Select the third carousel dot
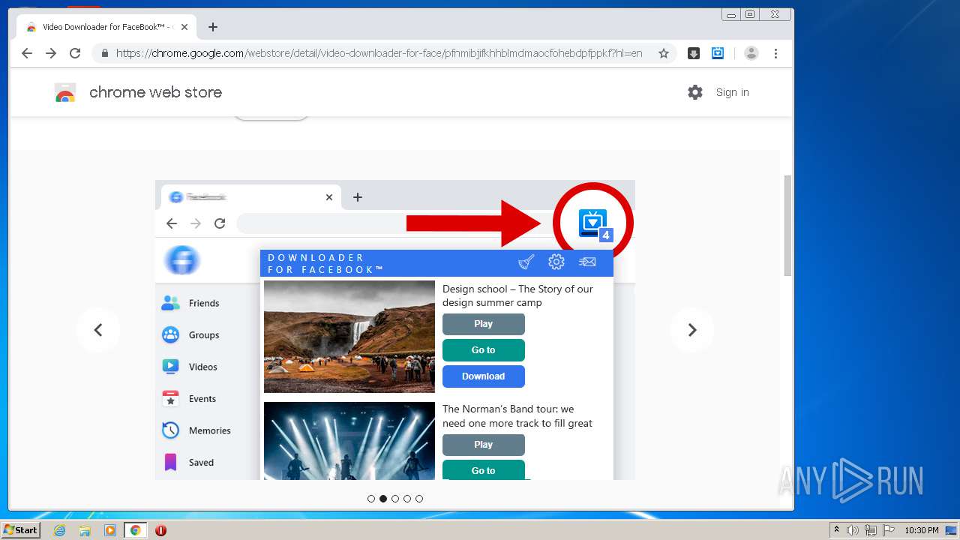 (395, 499)
